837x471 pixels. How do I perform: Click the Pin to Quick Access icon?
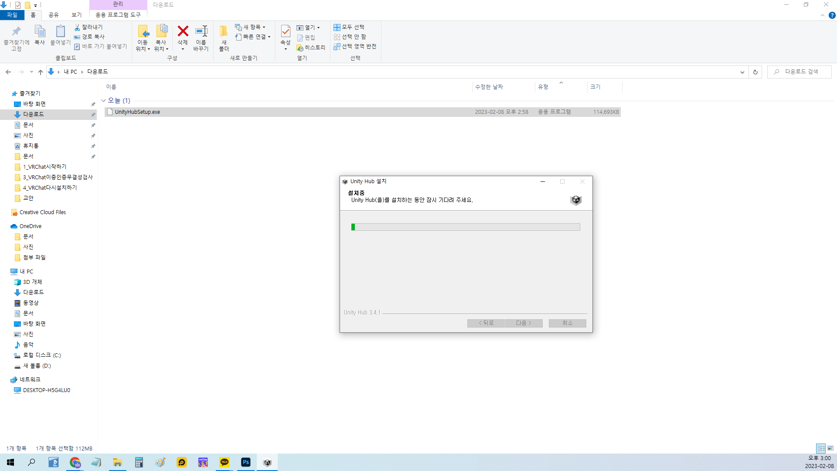16,31
